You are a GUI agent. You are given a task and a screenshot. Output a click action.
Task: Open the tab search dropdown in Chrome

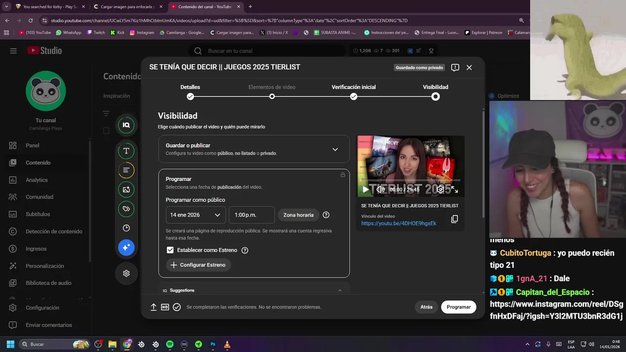[x=6, y=7]
